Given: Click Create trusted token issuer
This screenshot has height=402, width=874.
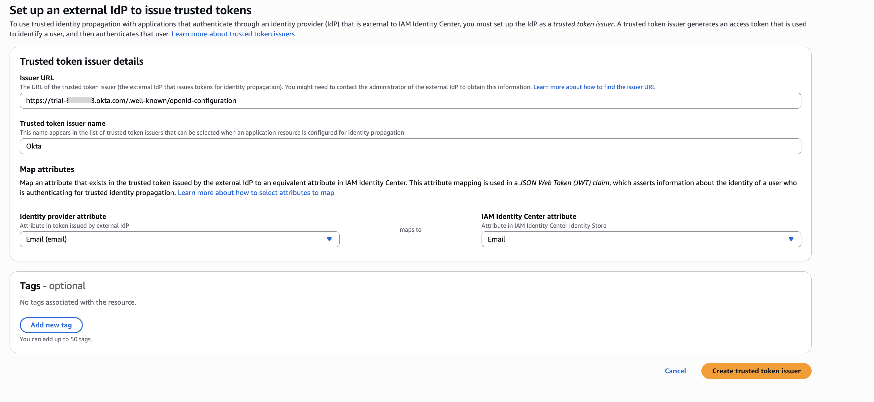Looking at the screenshot, I should point(756,371).
